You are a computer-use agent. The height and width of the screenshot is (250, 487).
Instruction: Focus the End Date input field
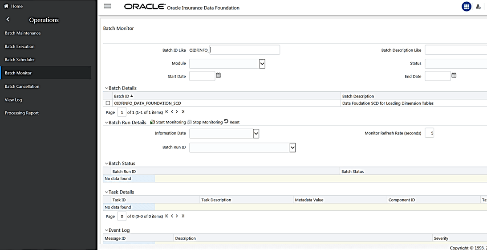point(438,76)
